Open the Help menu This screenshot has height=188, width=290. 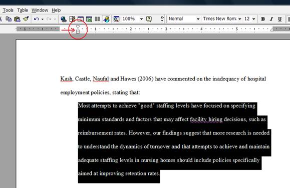click(x=56, y=10)
